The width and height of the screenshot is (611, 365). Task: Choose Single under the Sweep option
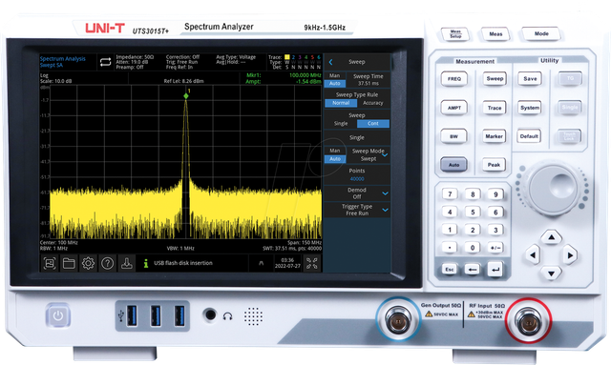point(341,123)
